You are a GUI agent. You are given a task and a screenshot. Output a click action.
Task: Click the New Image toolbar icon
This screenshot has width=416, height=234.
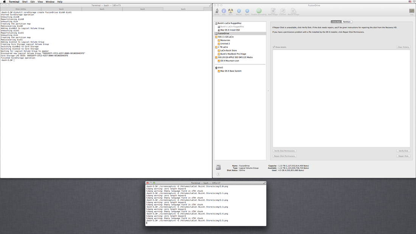click(x=273, y=11)
